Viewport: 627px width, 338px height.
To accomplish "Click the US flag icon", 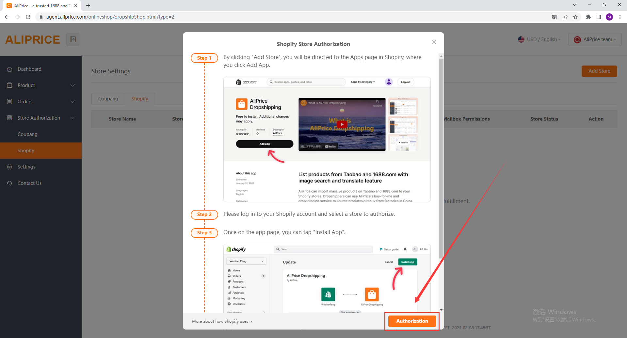I will pos(521,39).
